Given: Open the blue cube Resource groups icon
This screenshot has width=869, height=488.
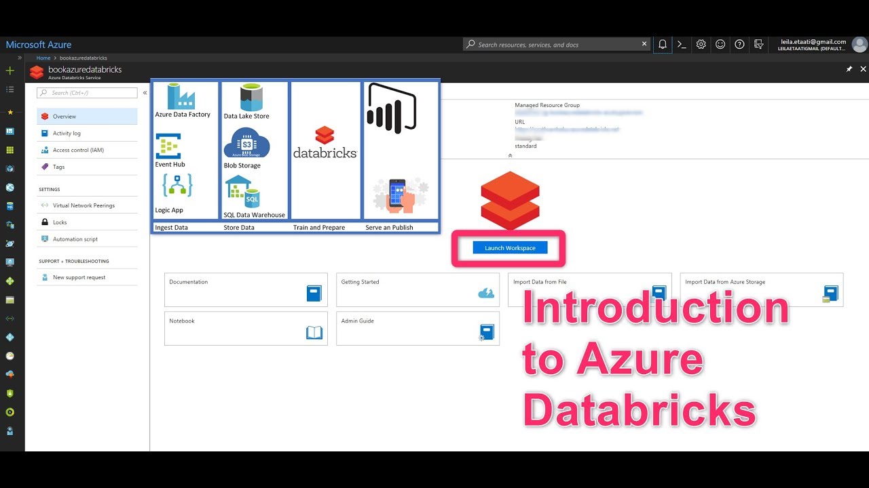Looking at the screenshot, I should (x=10, y=169).
